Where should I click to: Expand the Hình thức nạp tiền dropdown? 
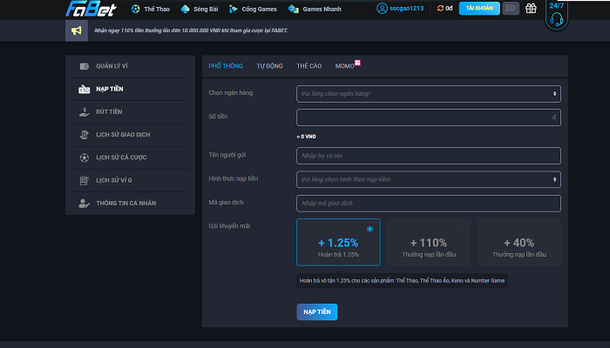(x=428, y=179)
